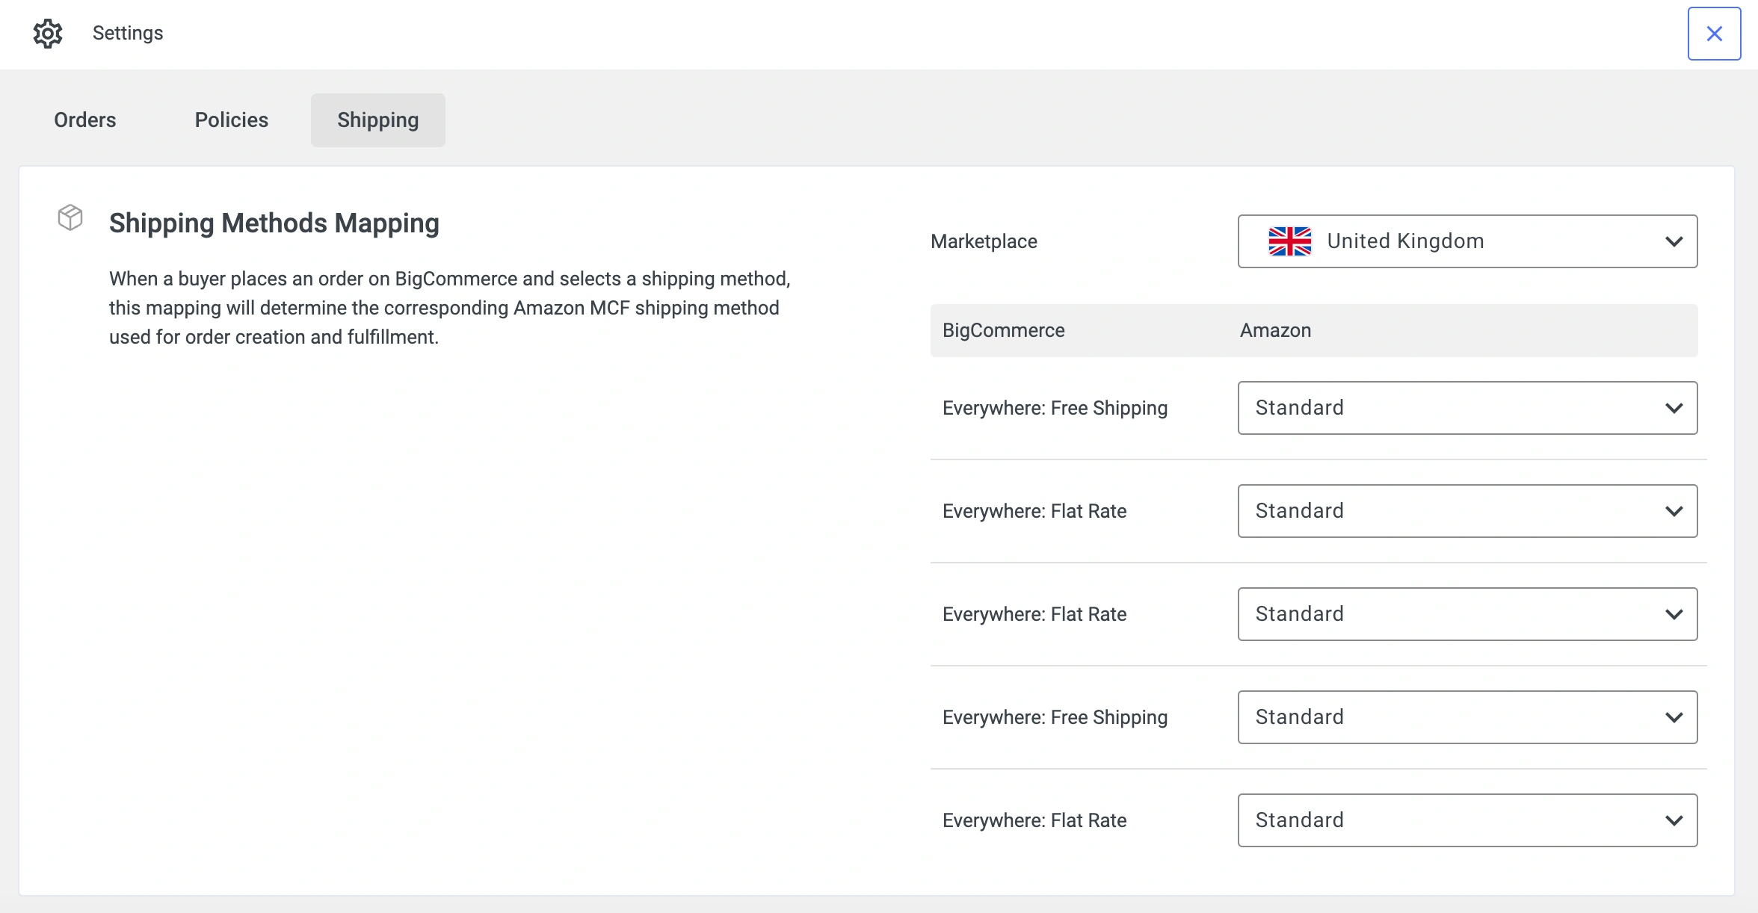
Task: Click the shipping box icon
Action: (x=70, y=217)
